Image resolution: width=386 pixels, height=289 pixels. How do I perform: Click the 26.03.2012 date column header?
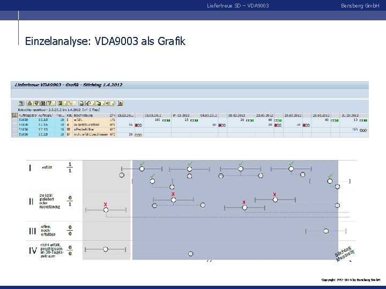click(293, 115)
